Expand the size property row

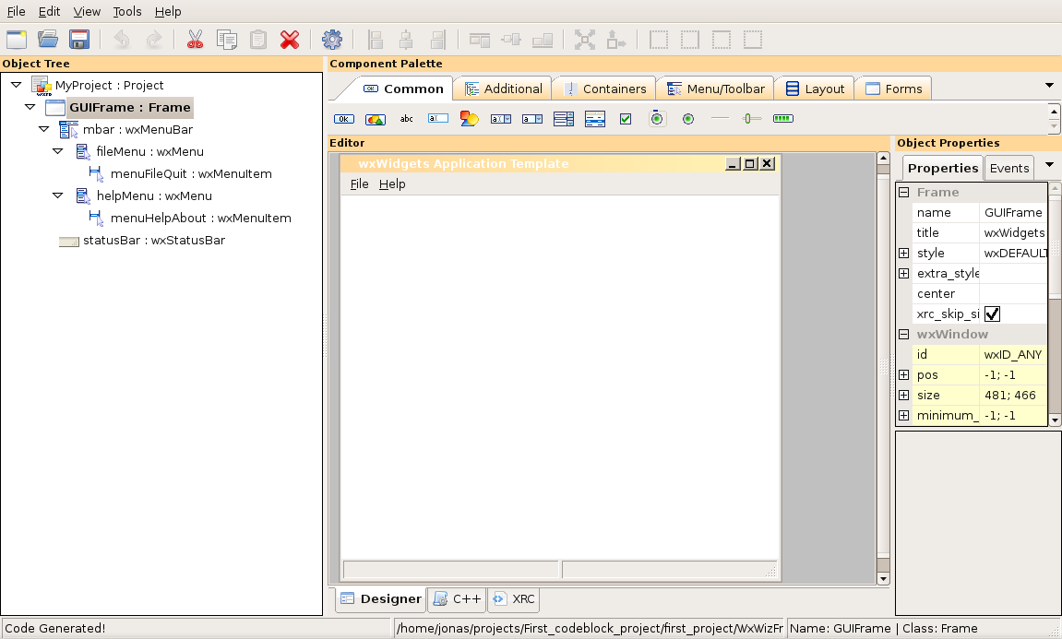click(903, 395)
